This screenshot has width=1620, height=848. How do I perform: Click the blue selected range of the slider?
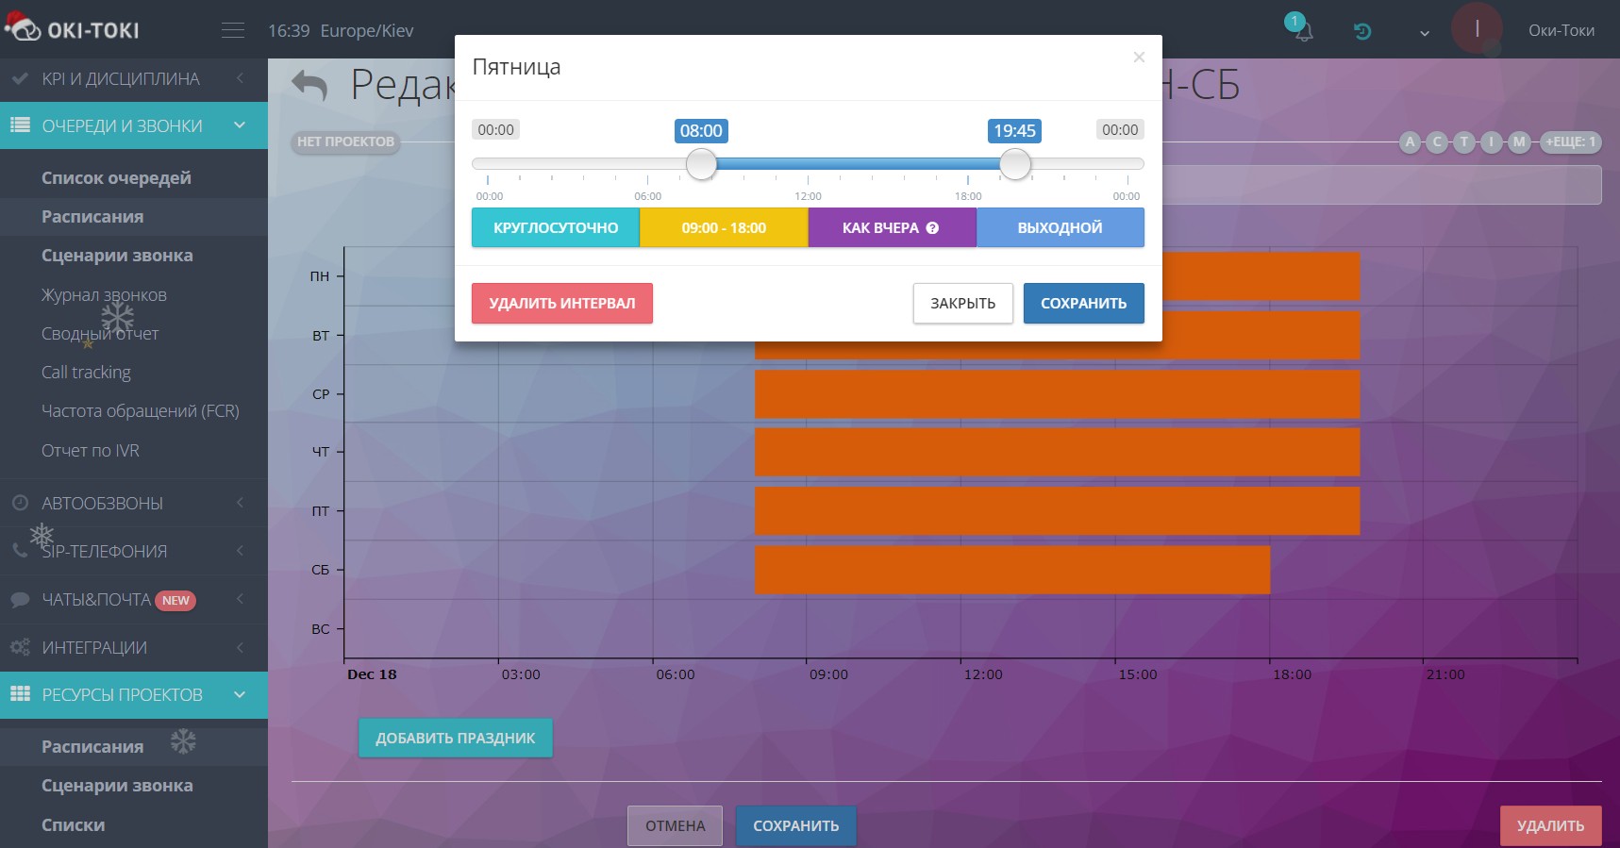(858, 164)
